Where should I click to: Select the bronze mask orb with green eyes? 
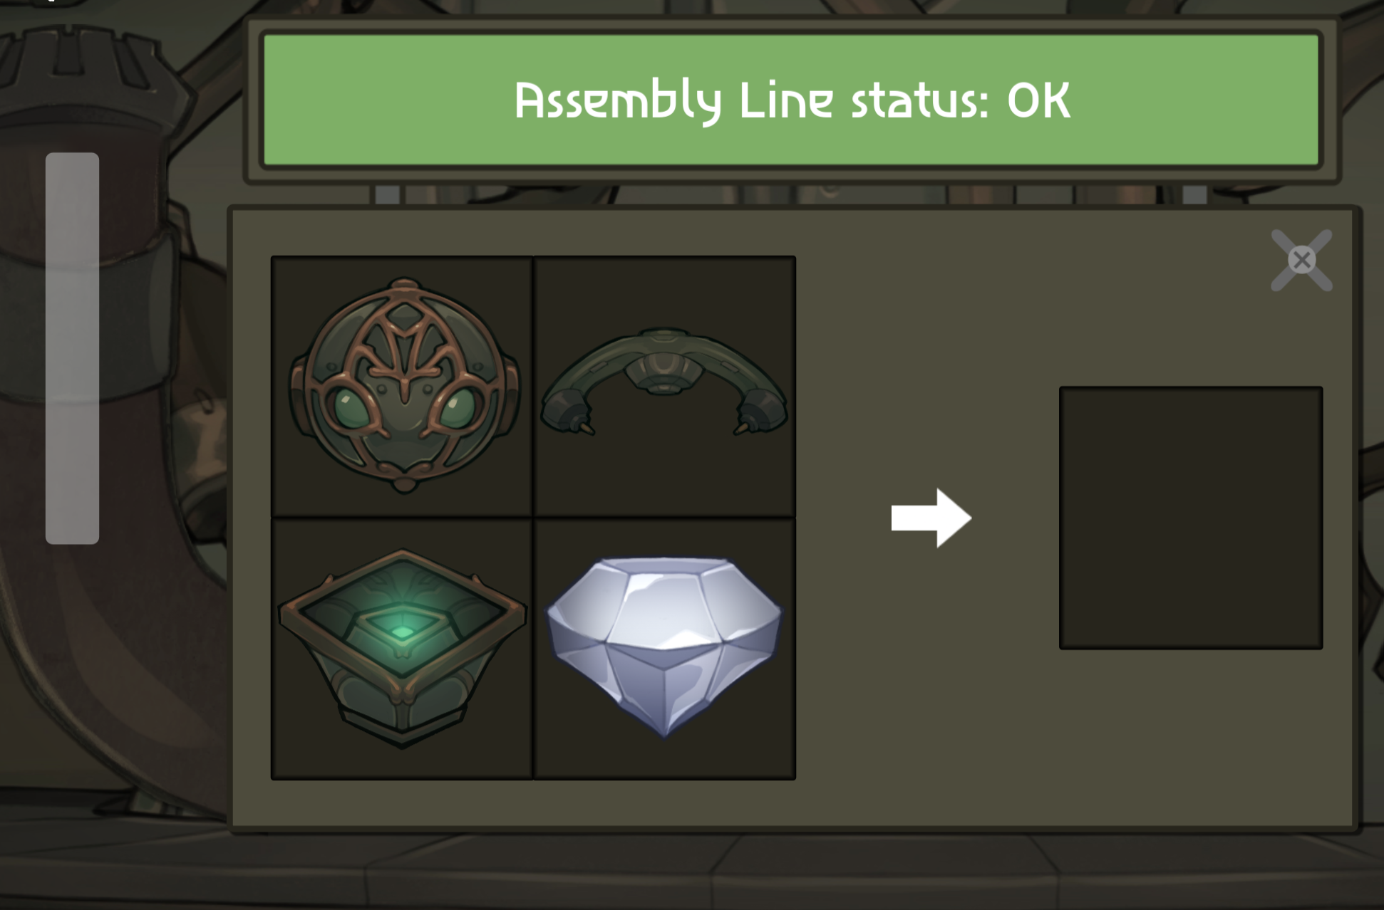click(x=403, y=385)
